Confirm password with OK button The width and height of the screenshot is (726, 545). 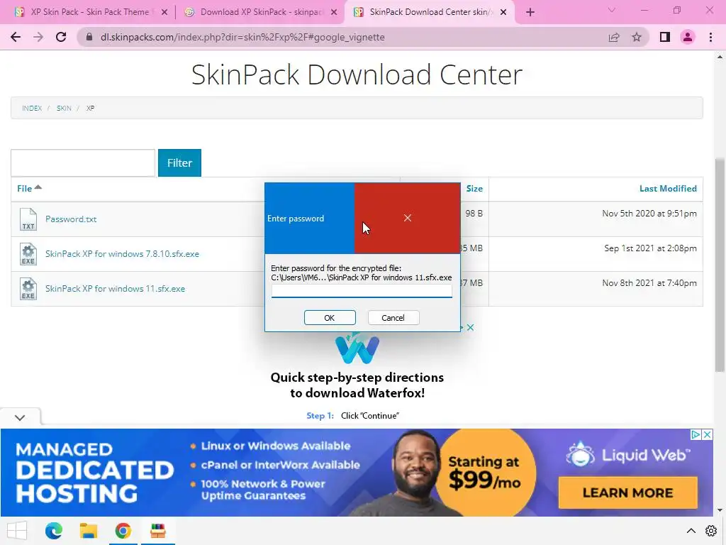coord(330,317)
